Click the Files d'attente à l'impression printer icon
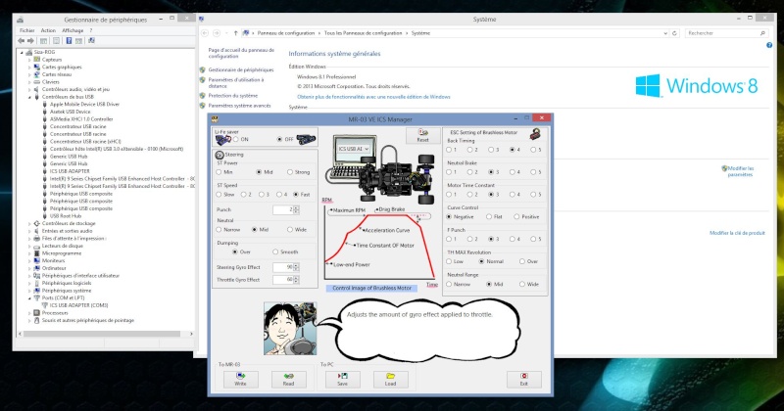Screen dimensions: 784x411 click(x=36, y=238)
